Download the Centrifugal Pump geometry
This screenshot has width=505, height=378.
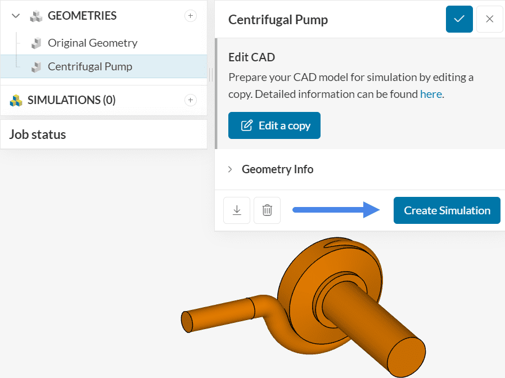(x=237, y=210)
